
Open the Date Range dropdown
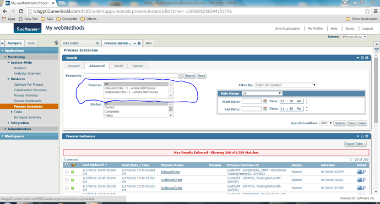pos(262,93)
